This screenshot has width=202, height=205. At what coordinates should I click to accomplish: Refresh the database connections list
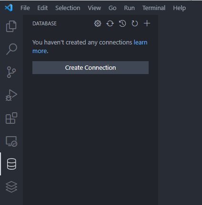click(135, 23)
